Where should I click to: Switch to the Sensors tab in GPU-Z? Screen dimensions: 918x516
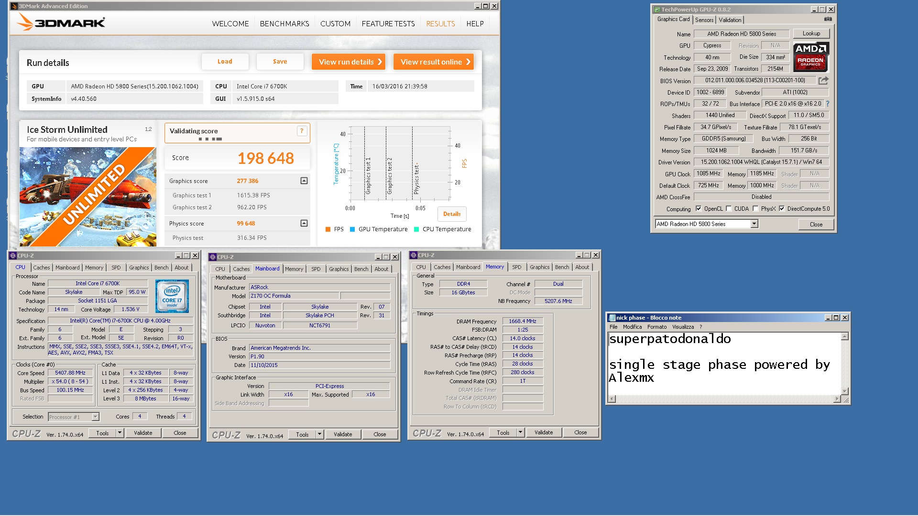coord(704,20)
